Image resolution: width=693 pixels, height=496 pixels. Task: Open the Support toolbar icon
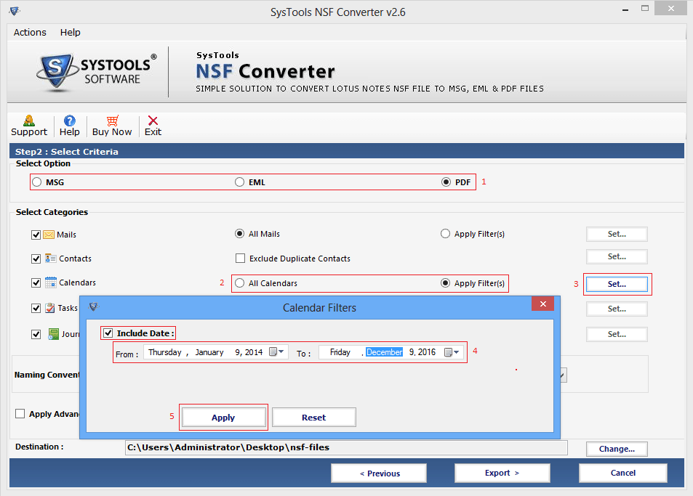[29, 121]
